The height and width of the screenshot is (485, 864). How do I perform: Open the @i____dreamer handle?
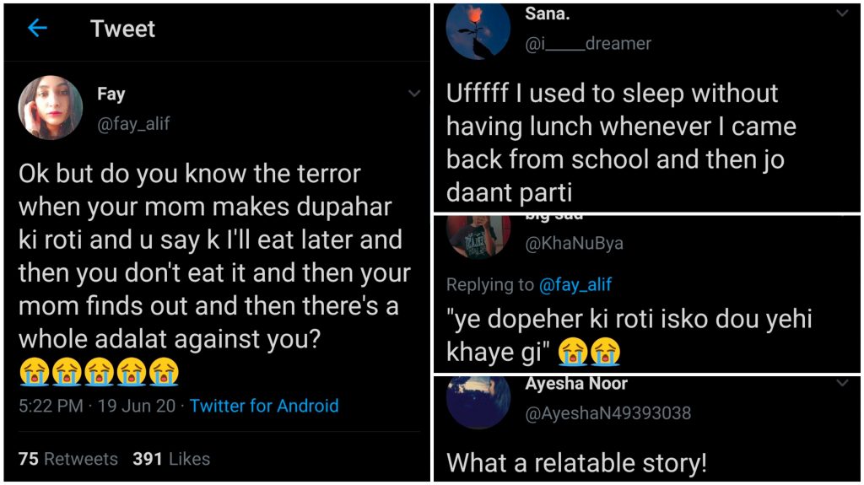tap(588, 44)
